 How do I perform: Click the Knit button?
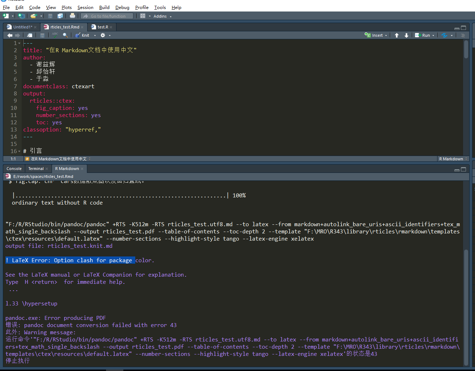pos(82,35)
